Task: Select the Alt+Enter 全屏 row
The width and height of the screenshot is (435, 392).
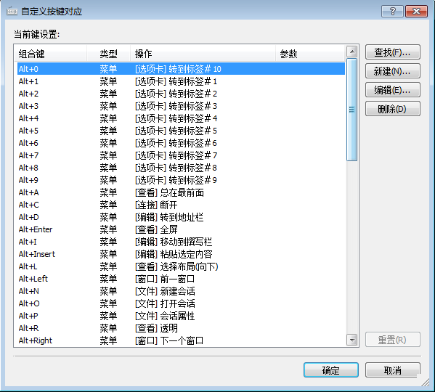Action: (x=181, y=229)
